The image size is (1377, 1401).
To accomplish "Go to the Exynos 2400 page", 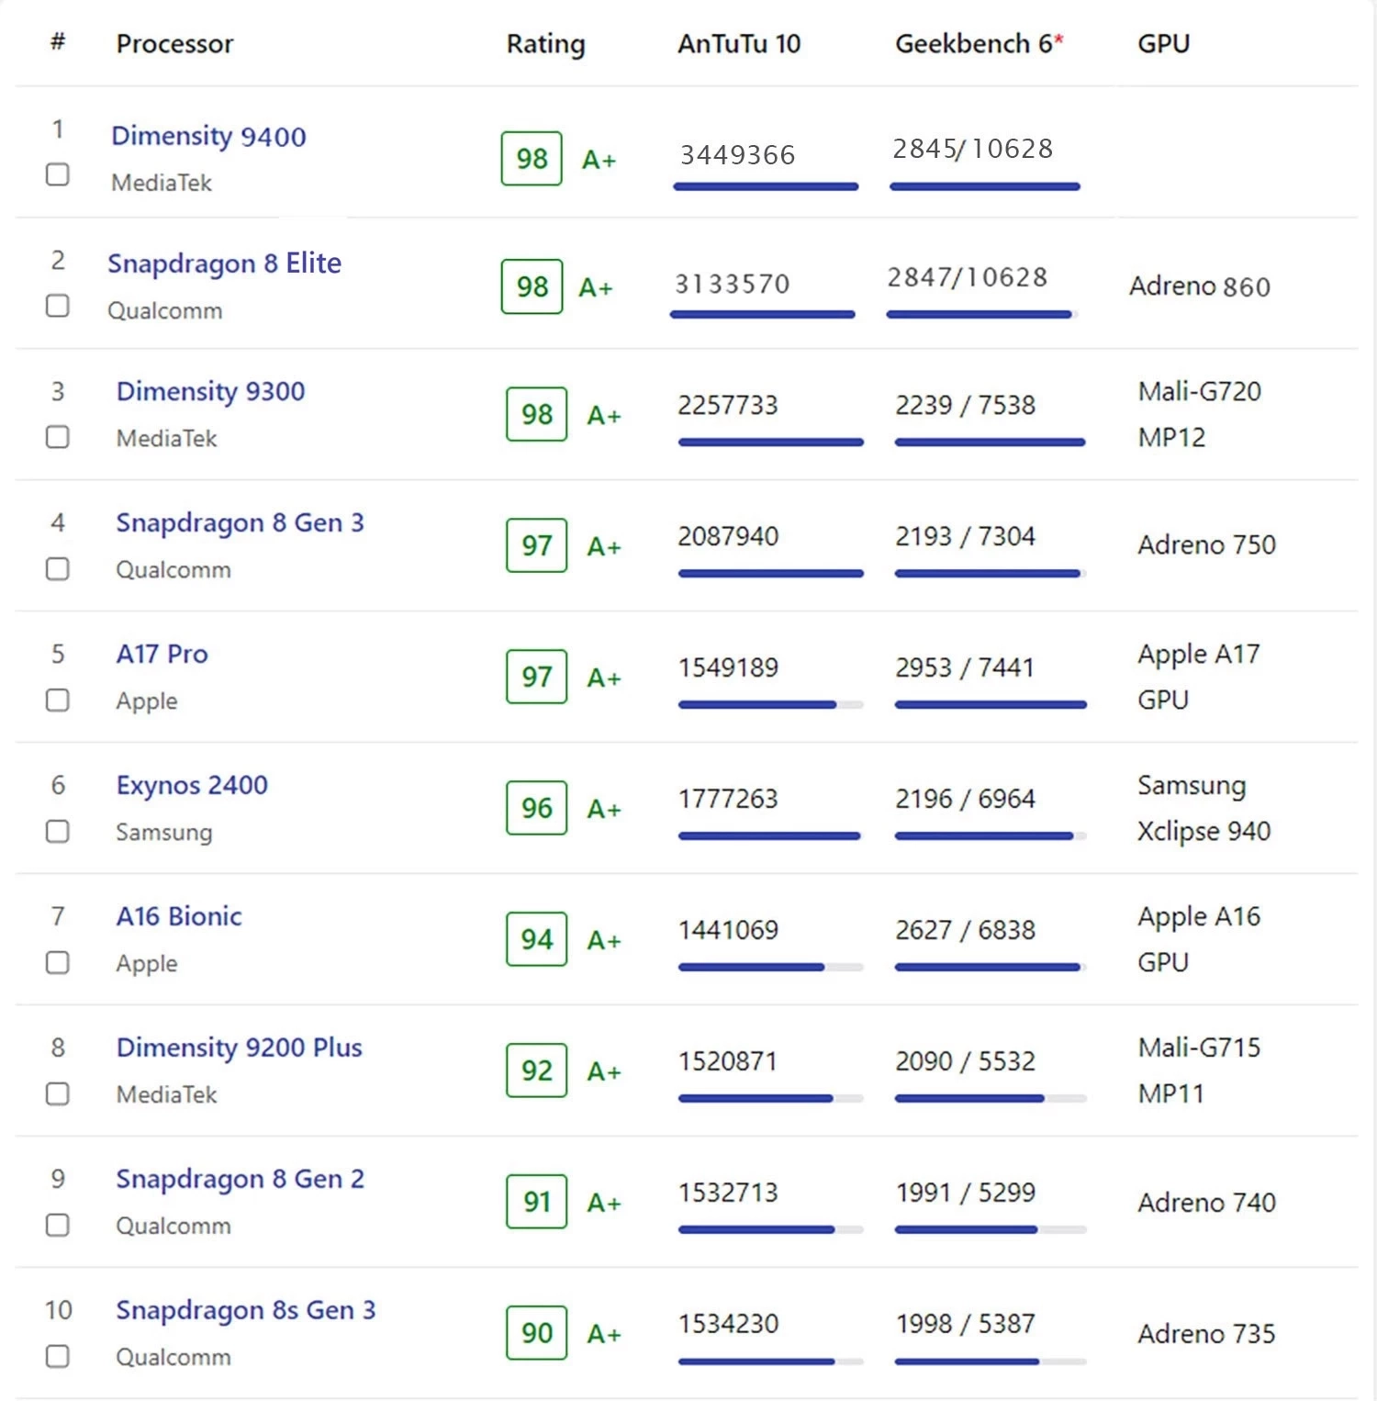I will [x=192, y=786].
